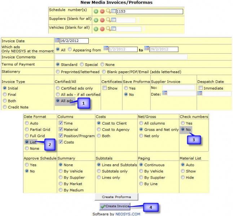
Task: Set Date Format to Full Grid
Action: [x=27, y=136]
